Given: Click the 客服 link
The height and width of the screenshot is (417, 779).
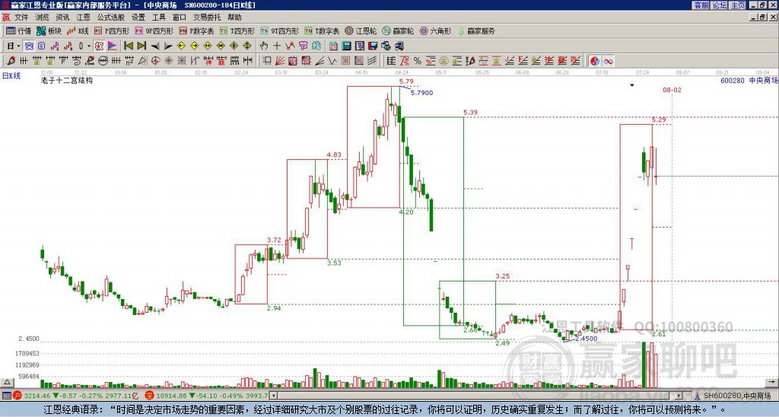Looking at the screenshot, I should (701, 5).
